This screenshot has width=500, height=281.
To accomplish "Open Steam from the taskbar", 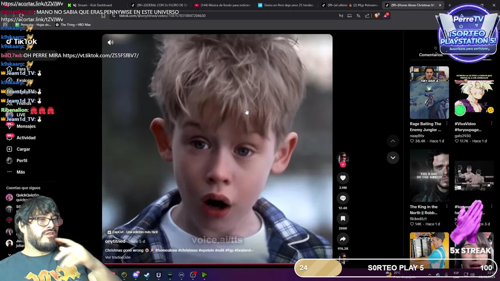I will [x=147, y=275].
